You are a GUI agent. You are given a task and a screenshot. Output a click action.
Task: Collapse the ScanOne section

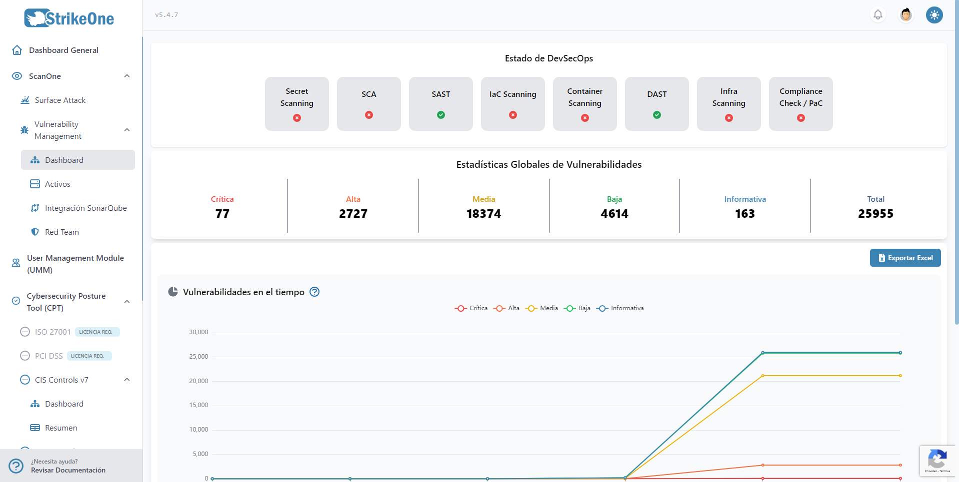tap(127, 76)
